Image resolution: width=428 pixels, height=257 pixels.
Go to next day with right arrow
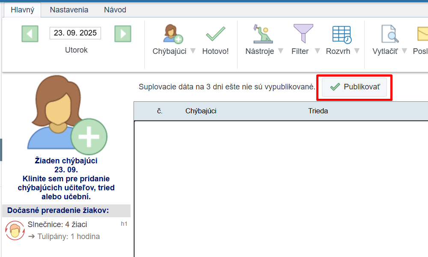[x=122, y=34]
